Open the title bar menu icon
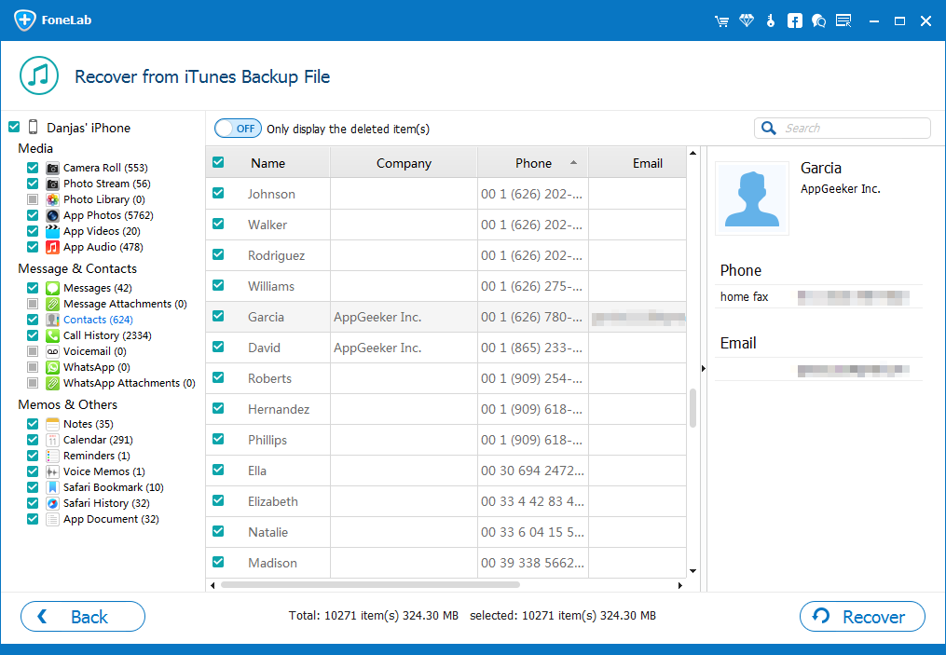Image resolution: width=946 pixels, height=655 pixels. pos(843,20)
